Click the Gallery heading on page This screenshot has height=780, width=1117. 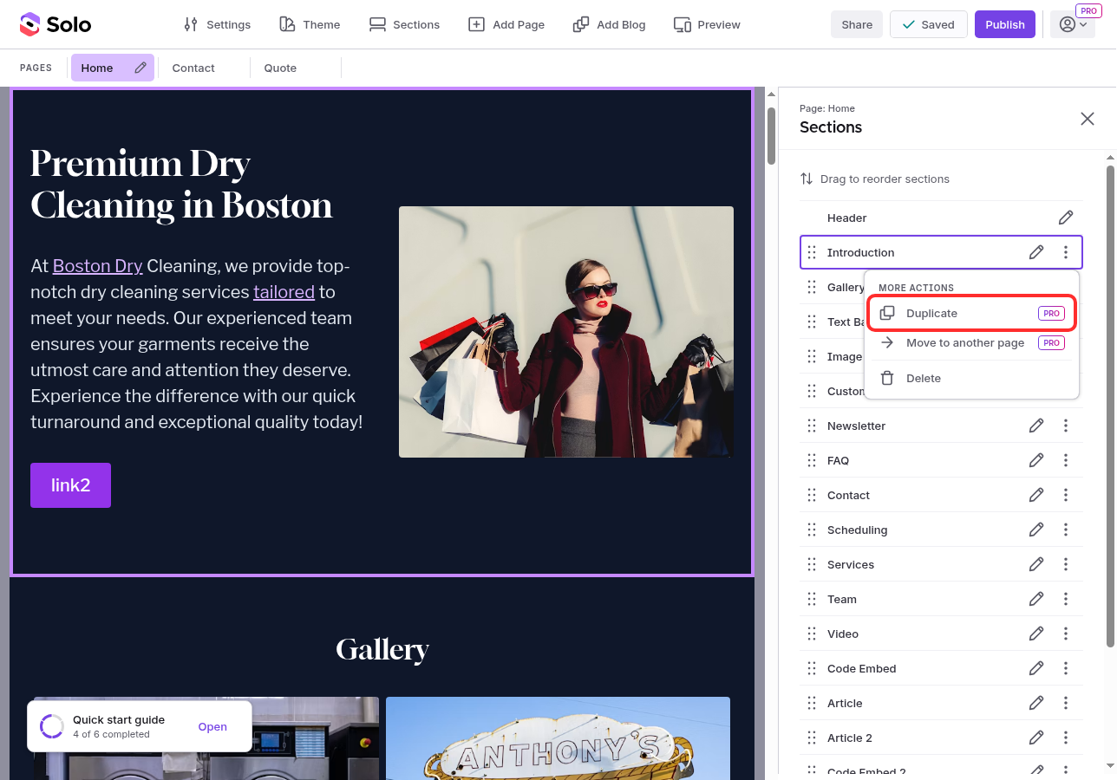coord(382,649)
